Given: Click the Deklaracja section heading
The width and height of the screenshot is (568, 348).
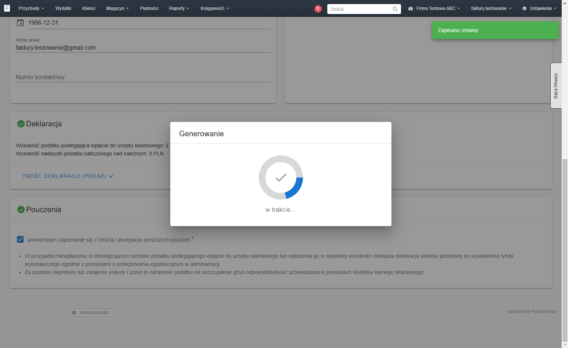Looking at the screenshot, I should [44, 124].
